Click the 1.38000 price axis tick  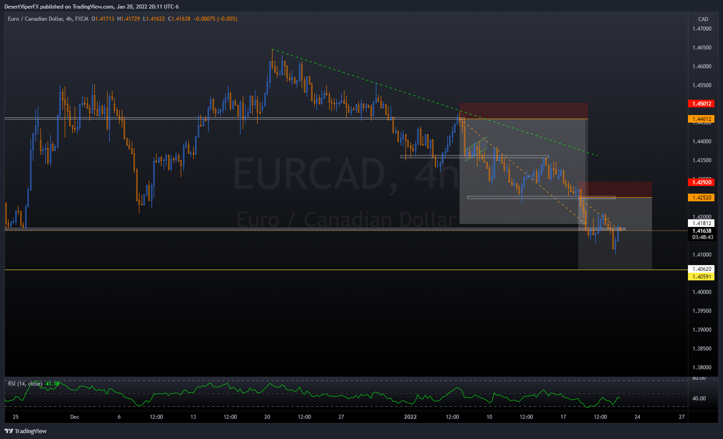pos(702,368)
